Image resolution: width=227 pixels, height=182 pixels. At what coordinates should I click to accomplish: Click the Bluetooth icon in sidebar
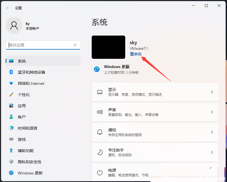coord(11,72)
